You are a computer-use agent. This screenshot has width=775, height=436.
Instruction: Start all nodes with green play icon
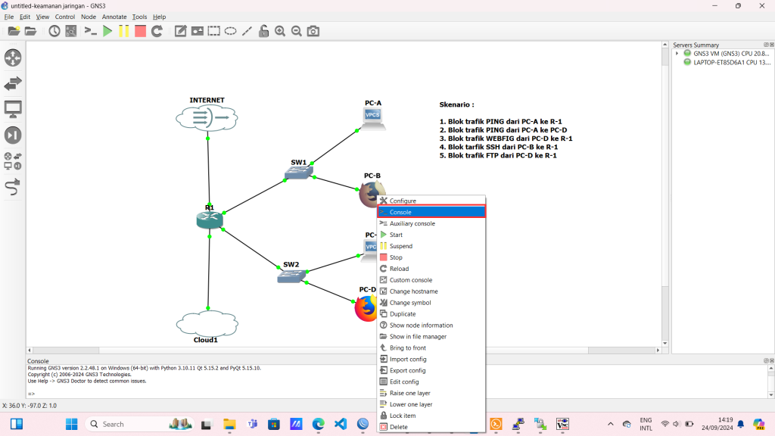(107, 31)
